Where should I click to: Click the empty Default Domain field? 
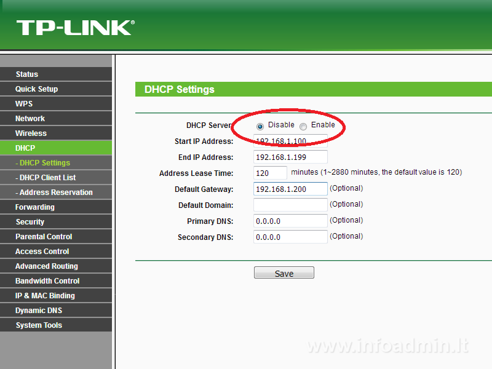coord(290,205)
